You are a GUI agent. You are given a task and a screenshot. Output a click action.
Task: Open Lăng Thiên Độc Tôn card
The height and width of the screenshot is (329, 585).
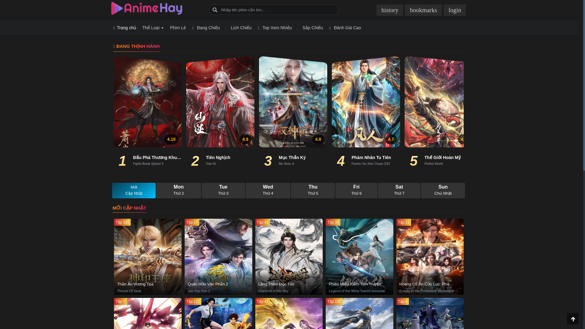coord(289,257)
